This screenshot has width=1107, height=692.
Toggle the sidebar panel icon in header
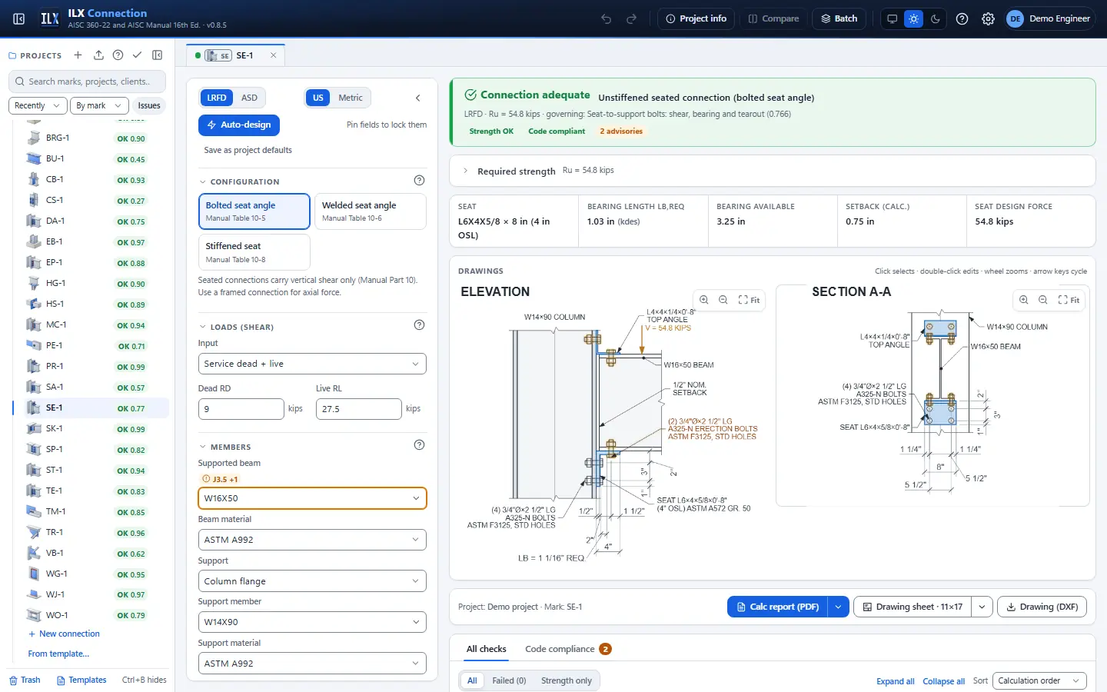[19, 18]
